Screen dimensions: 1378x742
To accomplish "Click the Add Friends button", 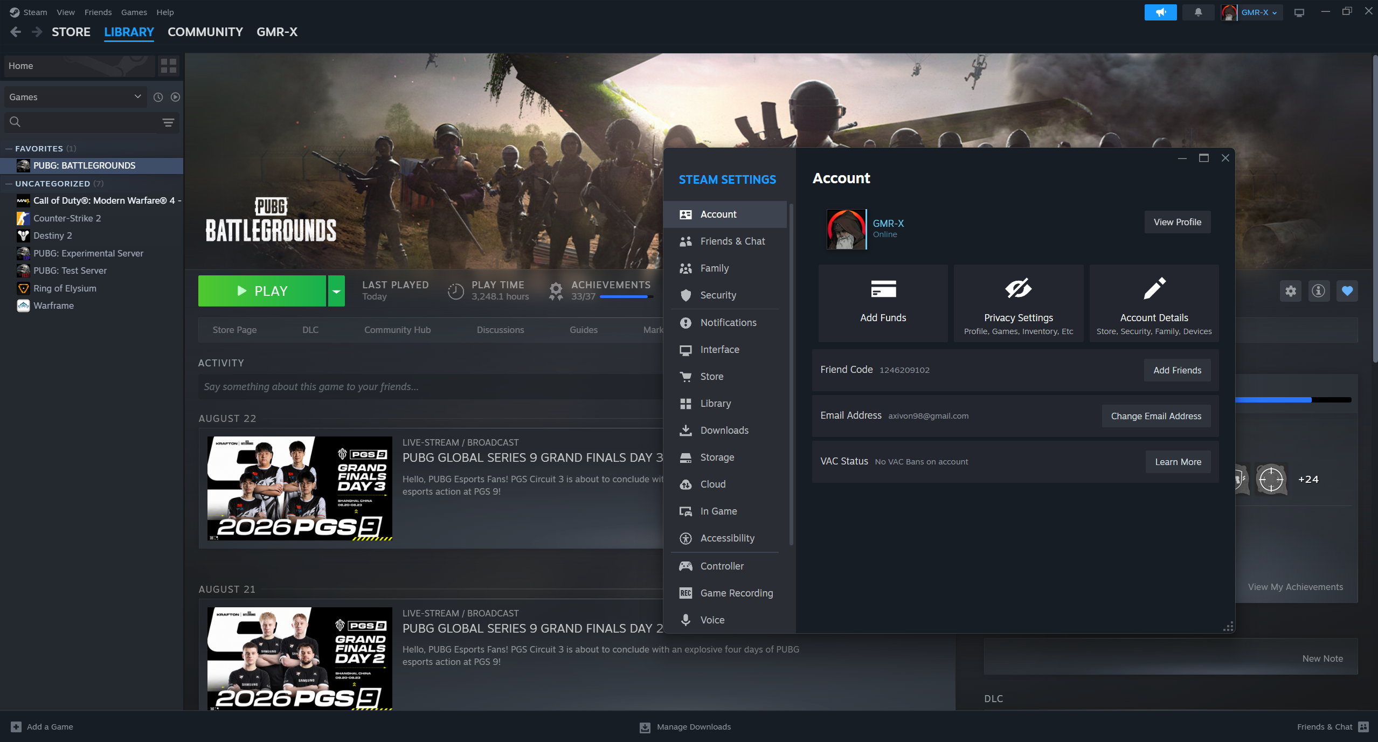I will click(1178, 370).
